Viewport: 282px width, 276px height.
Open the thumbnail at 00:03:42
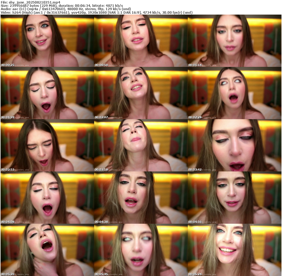pyautogui.click(x=234, y=145)
